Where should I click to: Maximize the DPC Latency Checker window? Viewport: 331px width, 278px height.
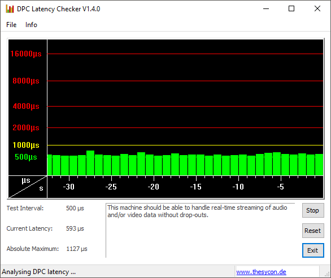(x=291, y=8)
